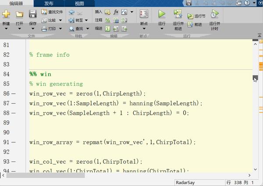
Task: Click the Help question mark icon
Action: (x=247, y=3)
